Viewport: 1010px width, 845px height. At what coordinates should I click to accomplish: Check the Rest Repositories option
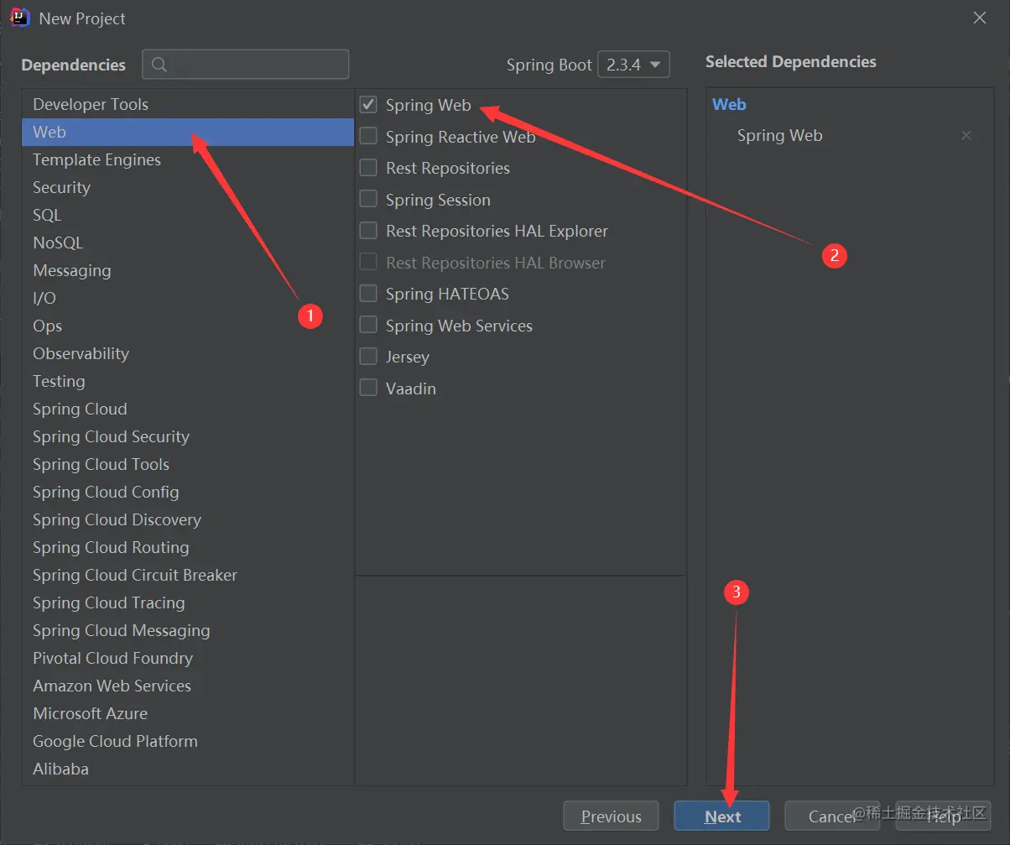368,168
